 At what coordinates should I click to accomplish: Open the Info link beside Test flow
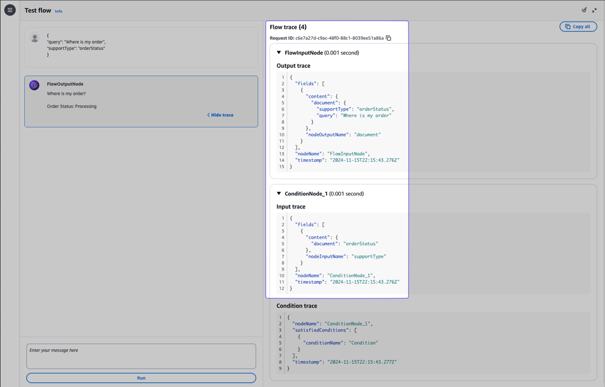(x=58, y=11)
